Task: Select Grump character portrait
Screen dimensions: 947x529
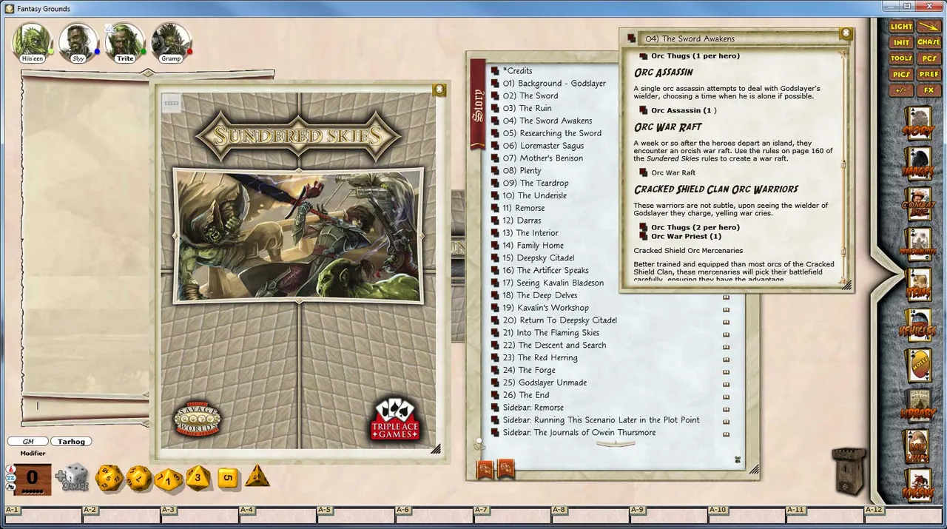Action: point(171,43)
